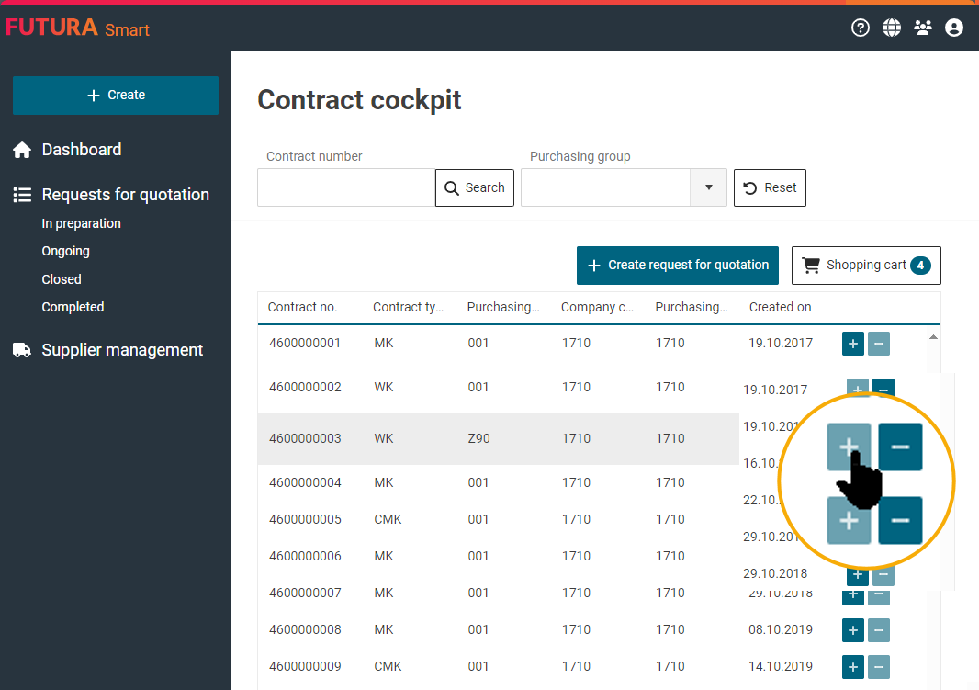
Task: Add contract 4600000001 with plus icon
Action: 853,344
